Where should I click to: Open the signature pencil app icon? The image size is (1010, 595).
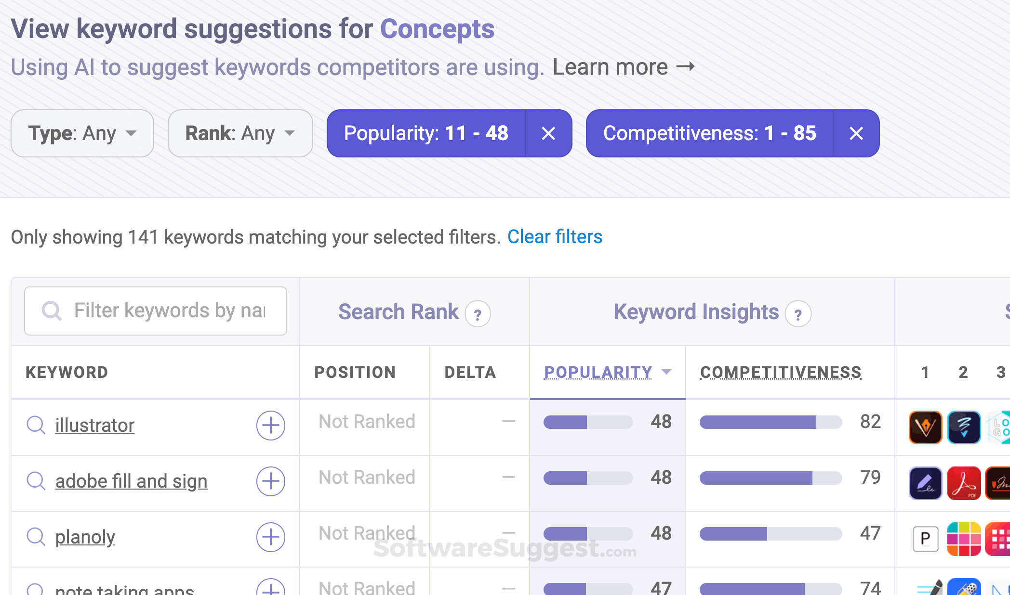click(925, 483)
